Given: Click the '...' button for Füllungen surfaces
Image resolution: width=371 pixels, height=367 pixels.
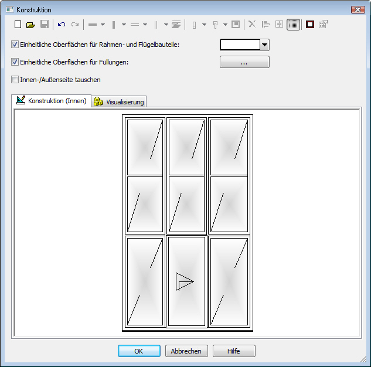Looking at the screenshot, I should click(244, 62).
